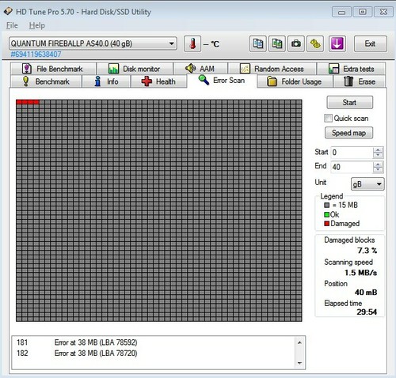Click the red Damaged legend swatch
Viewport: 396px width, 378px height.
point(327,224)
